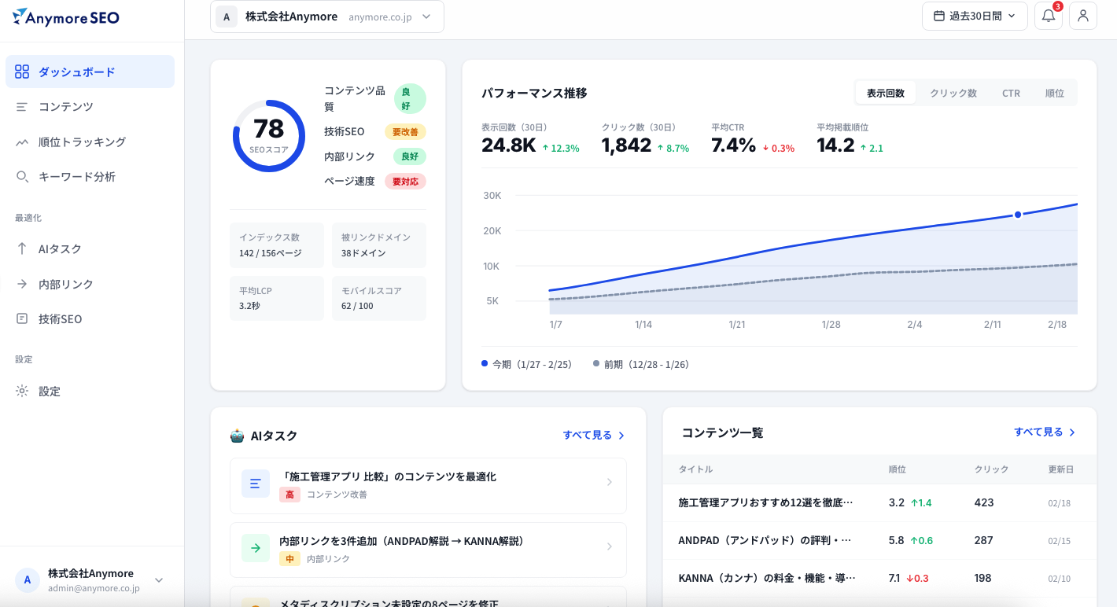Select the ダッシュボード sidebar icon
The height and width of the screenshot is (607, 1117).
point(22,71)
